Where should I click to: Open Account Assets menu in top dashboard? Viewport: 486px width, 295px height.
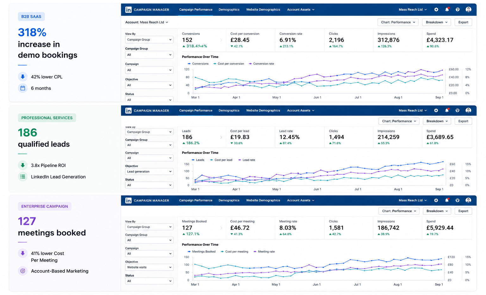coord(301,9)
